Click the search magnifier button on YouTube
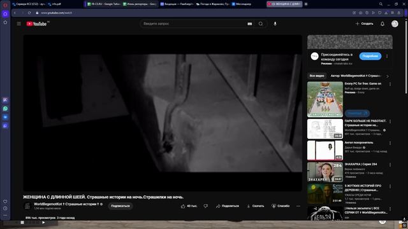 (x=261, y=24)
